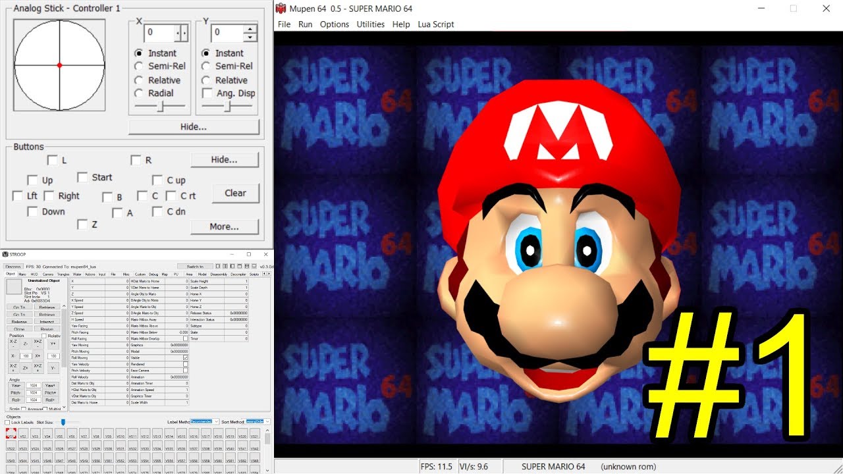Enable the Ang. Disp checkbox
The image size is (843, 474).
[x=229, y=93]
